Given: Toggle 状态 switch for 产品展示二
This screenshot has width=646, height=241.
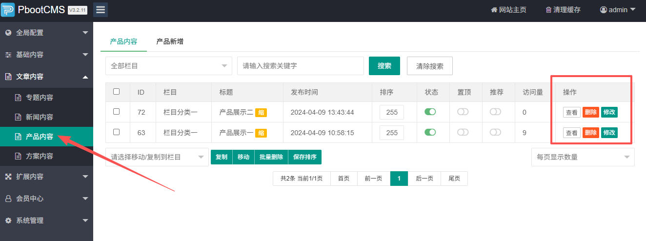Looking at the screenshot, I should [x=430, y=112].
